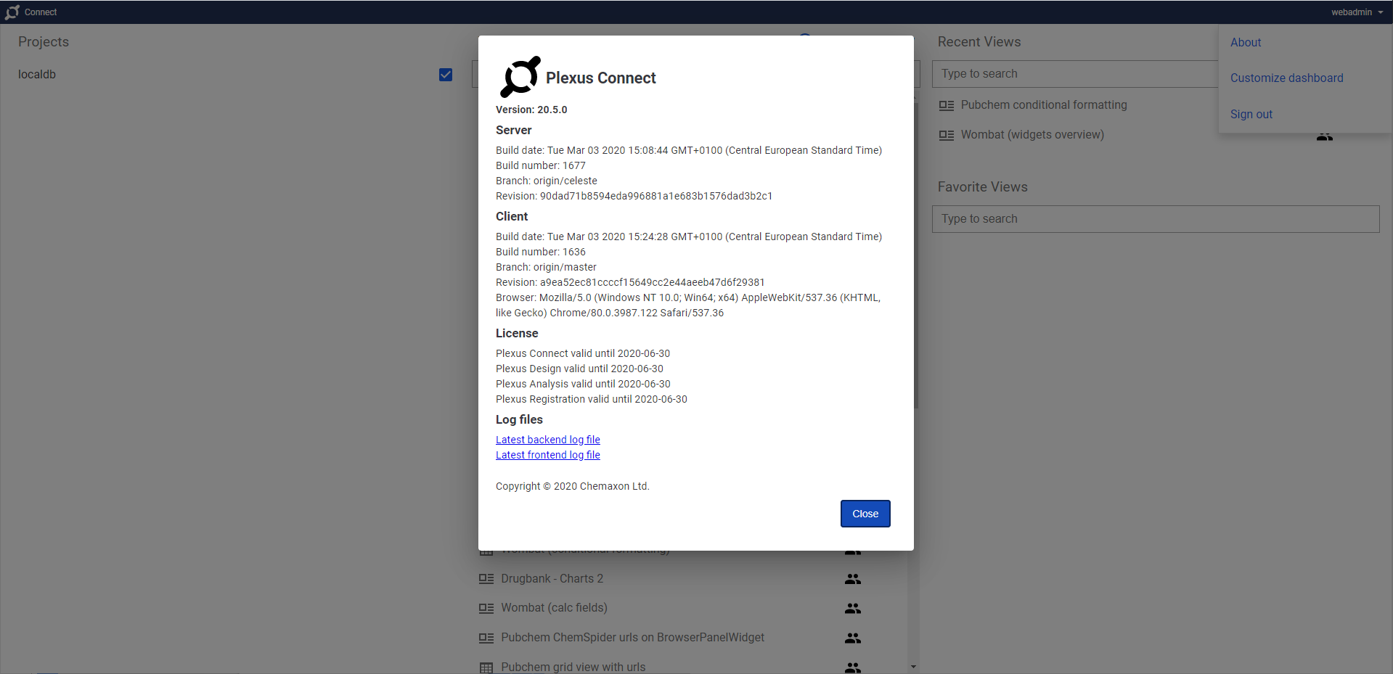
Task: Click the Plexus Connect logo in the About dialog
Action: pos(520,77)
